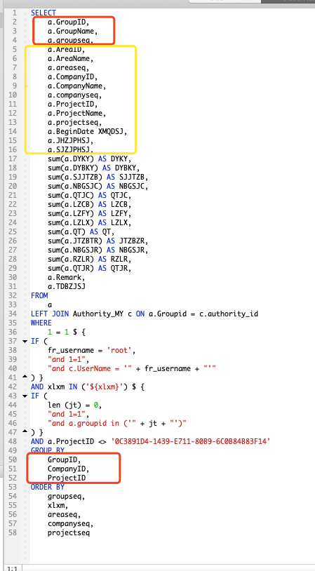Click the a.ProjectName column line
The image size is (315, 571).
pyautogui.click(x=77, y=113)
